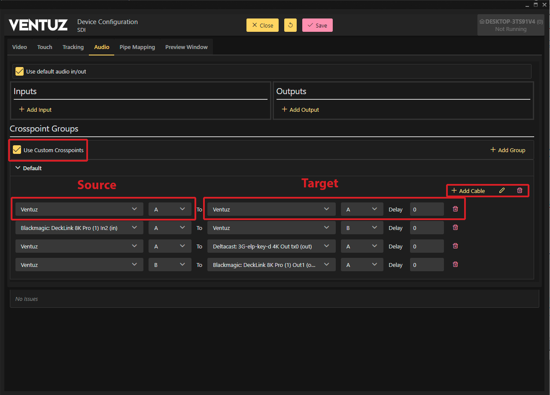Switch to the Pipe Mapping tab

point(137,47)
